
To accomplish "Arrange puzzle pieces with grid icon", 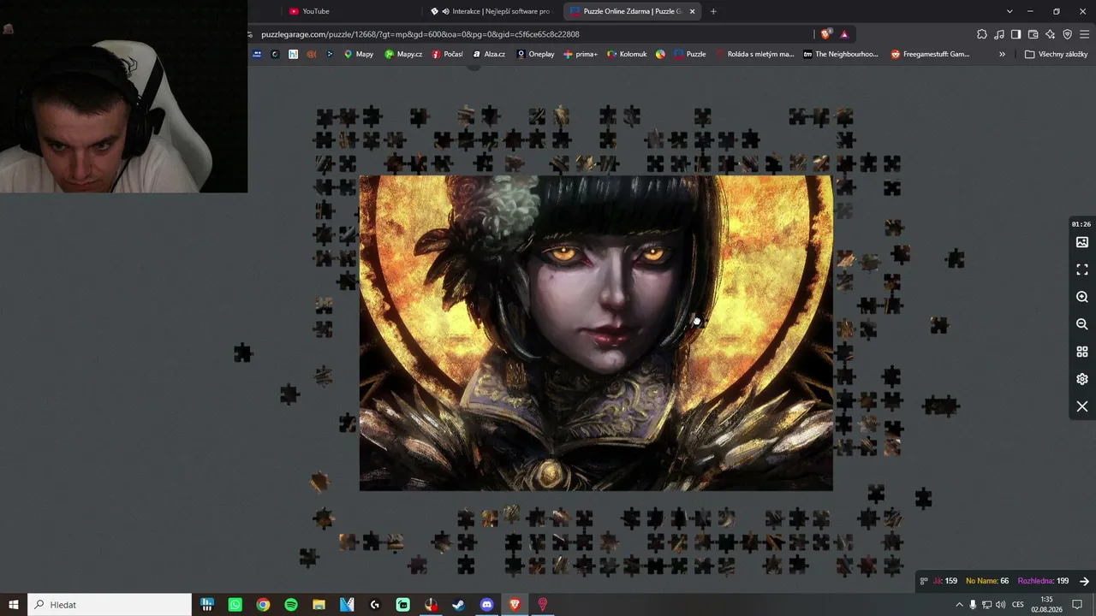I will click(x=1082, y=352).
